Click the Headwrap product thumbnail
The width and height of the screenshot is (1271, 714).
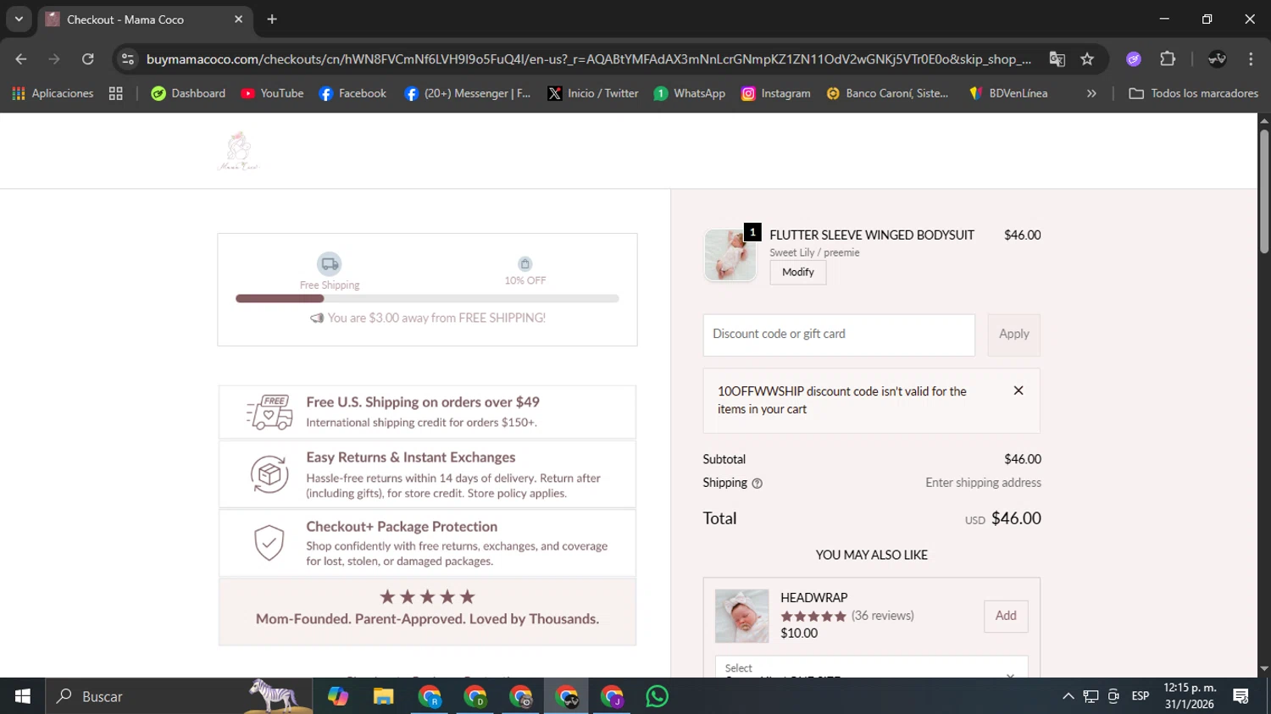741,616
